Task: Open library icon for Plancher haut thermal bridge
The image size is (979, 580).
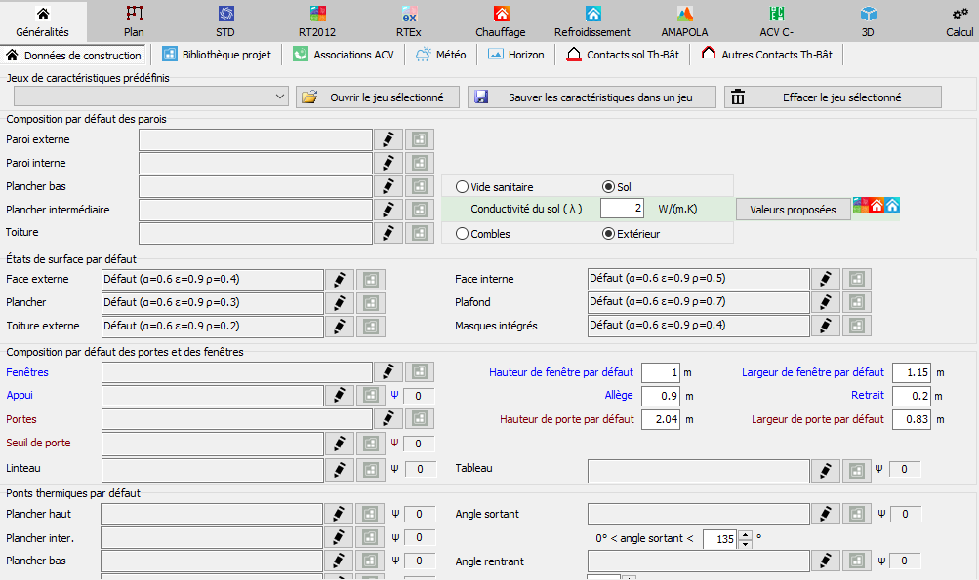Action: pos(371,514)
